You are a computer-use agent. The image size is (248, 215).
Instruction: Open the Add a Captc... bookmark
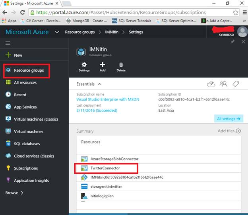pyautogui.click(x=217, y=21)
